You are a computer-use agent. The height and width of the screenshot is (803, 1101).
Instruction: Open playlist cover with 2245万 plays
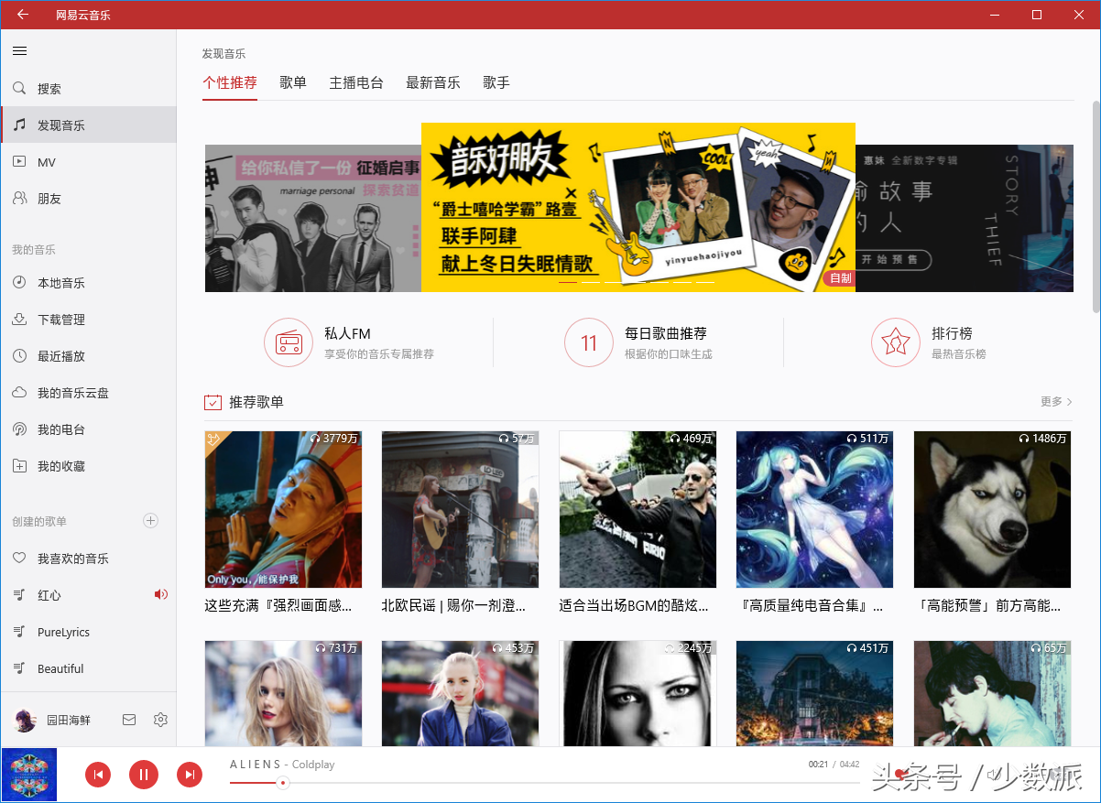[x=638, y=693]
